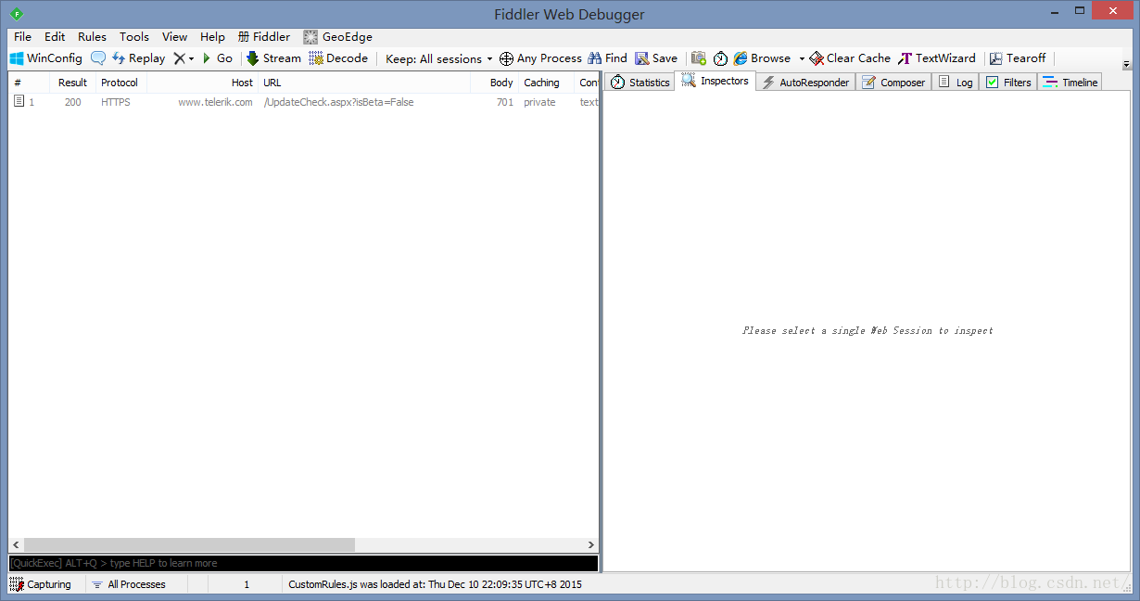Sort sessions by URL column
Viewport: 1140px width, 601px height.
(363, 83)
